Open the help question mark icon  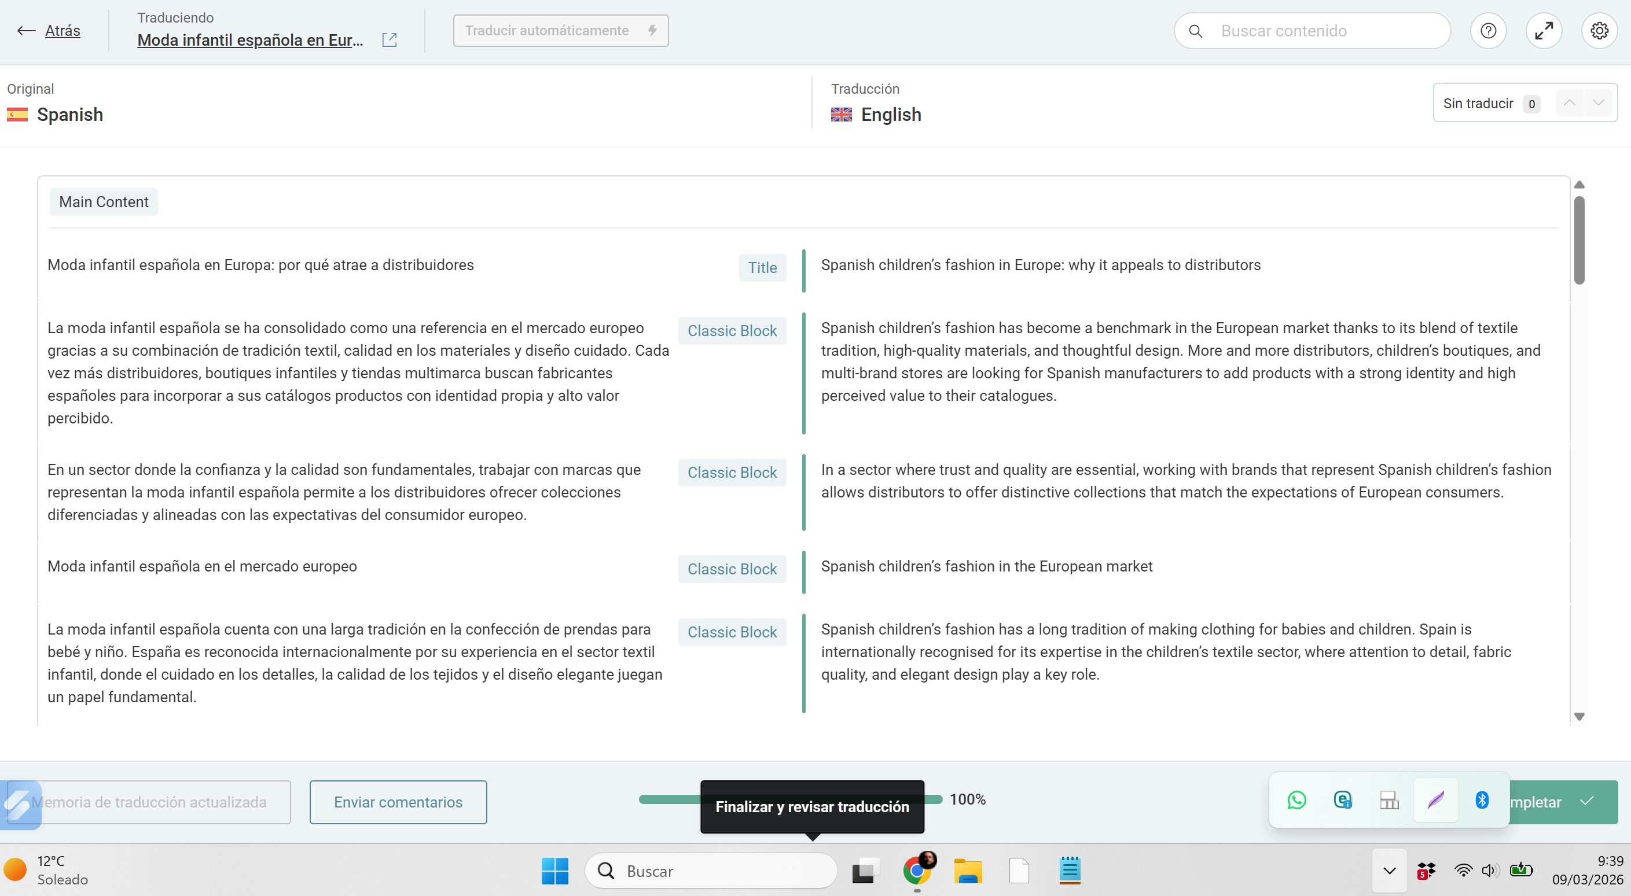[1488, 31]
